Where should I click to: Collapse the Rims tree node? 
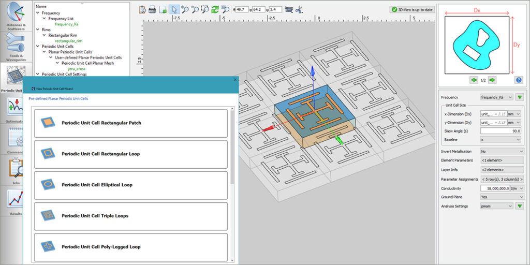[x=38, y=30]
